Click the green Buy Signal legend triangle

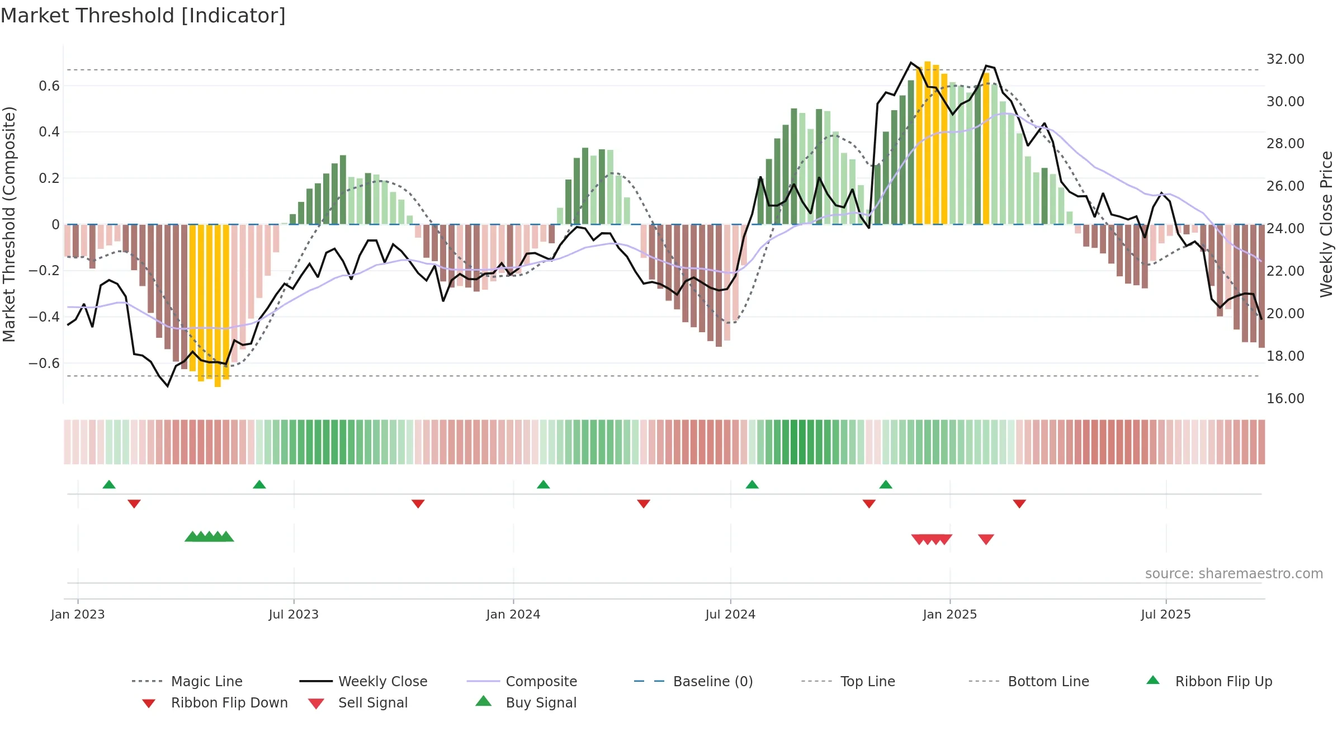point(484,701)
